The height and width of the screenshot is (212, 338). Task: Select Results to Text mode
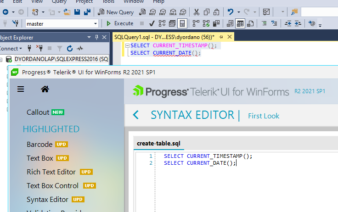(x=230, y=23)
